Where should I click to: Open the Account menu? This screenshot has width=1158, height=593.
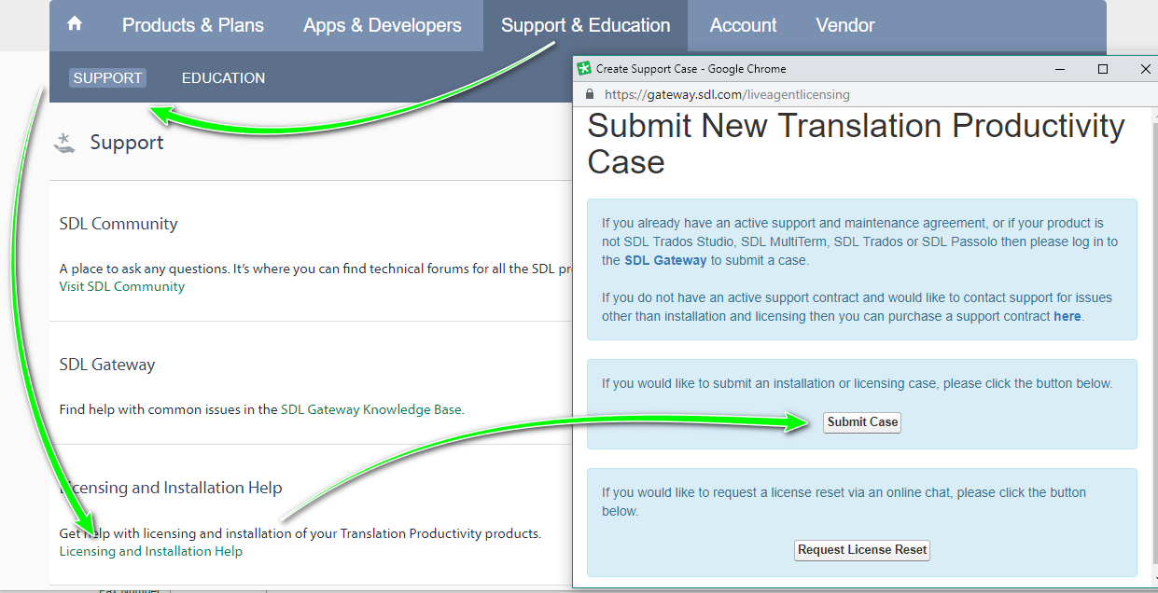[744, 25]
